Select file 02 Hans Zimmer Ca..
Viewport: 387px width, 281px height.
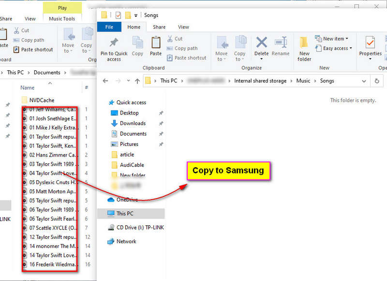click(x=49, y=155)
